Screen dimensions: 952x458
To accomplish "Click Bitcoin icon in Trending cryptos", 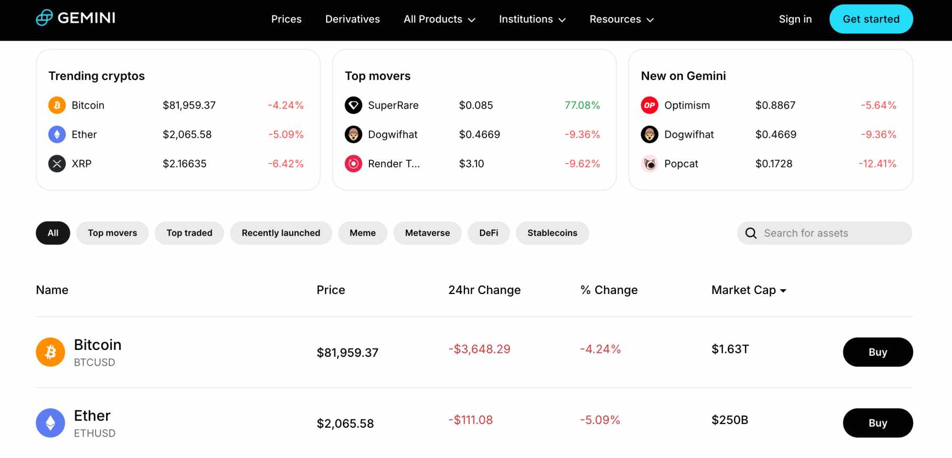I will [57, 105].
